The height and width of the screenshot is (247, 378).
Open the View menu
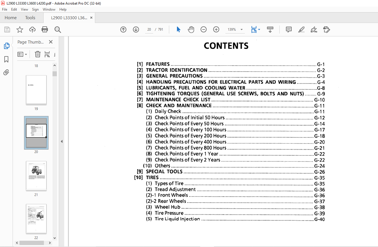(x=25, y=9)
